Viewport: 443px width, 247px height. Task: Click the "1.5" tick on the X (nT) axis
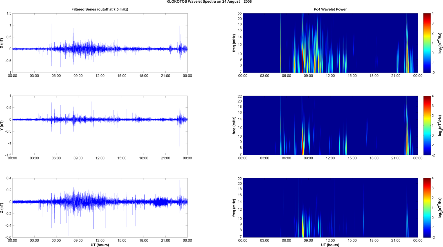(x=9, y=14)
